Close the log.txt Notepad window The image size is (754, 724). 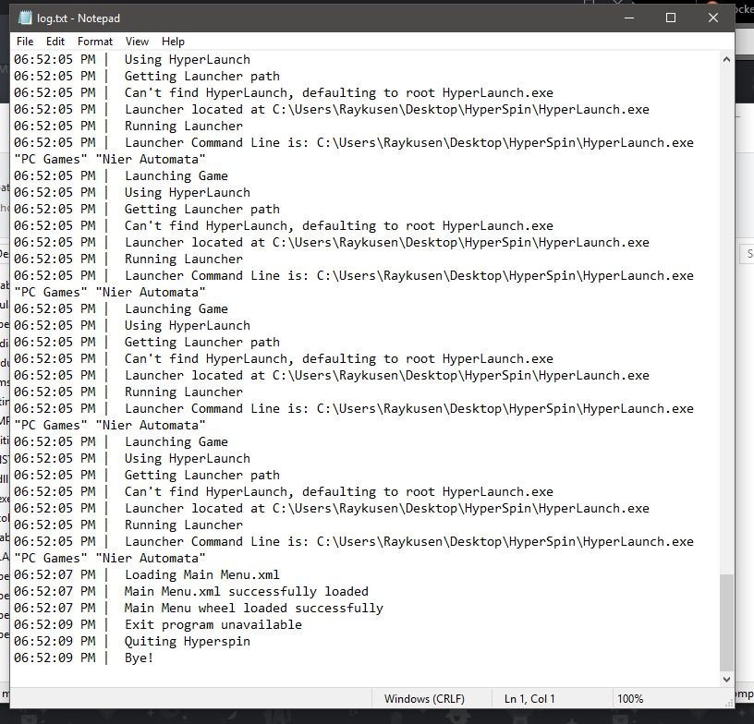[713, 18]
